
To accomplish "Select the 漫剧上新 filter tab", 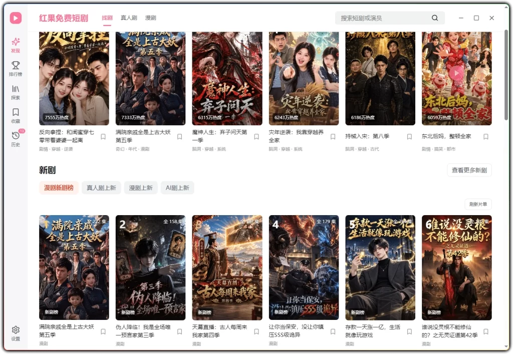I will [141, 188].
